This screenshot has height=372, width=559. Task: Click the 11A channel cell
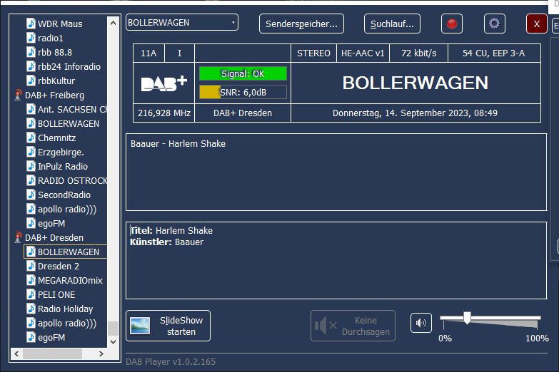tap(148, 53)
